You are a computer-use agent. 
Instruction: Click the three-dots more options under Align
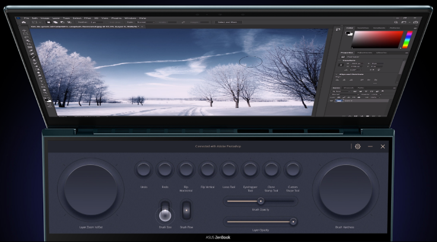point(375,83)
